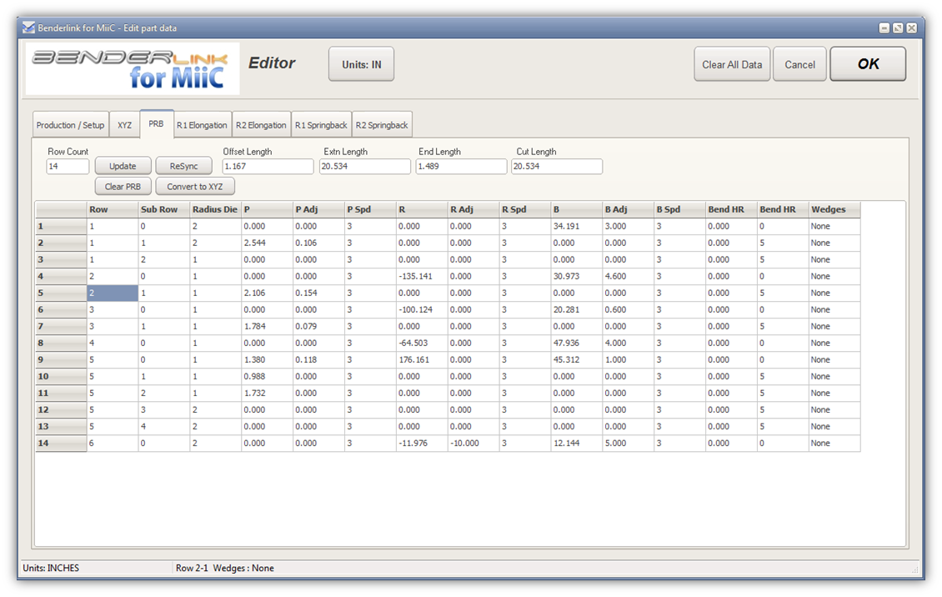Select row header 5
Screen dimensions: 942x597
point(61,293)
